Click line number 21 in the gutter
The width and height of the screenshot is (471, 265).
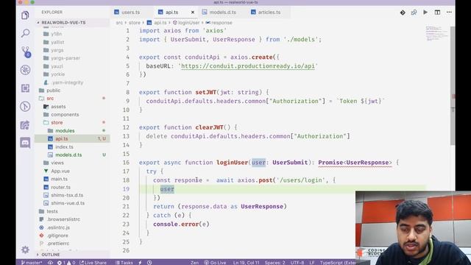[x=126, y=207]
